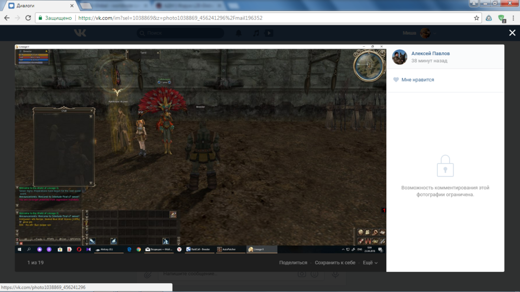Open the music note icon in VK header
Screen dimensions: 520x292
coord(255,33)
